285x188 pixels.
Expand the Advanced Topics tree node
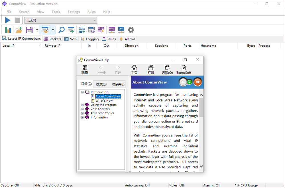[82, 113]
